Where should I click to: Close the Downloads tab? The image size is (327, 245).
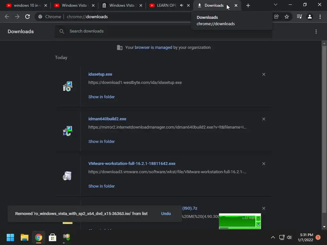[236, 6]
